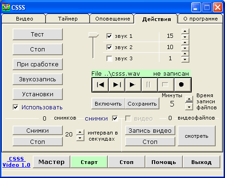Click the Сохранить button
The height and width of the screenshot is (178, 225).
click(x=142, y=104)
